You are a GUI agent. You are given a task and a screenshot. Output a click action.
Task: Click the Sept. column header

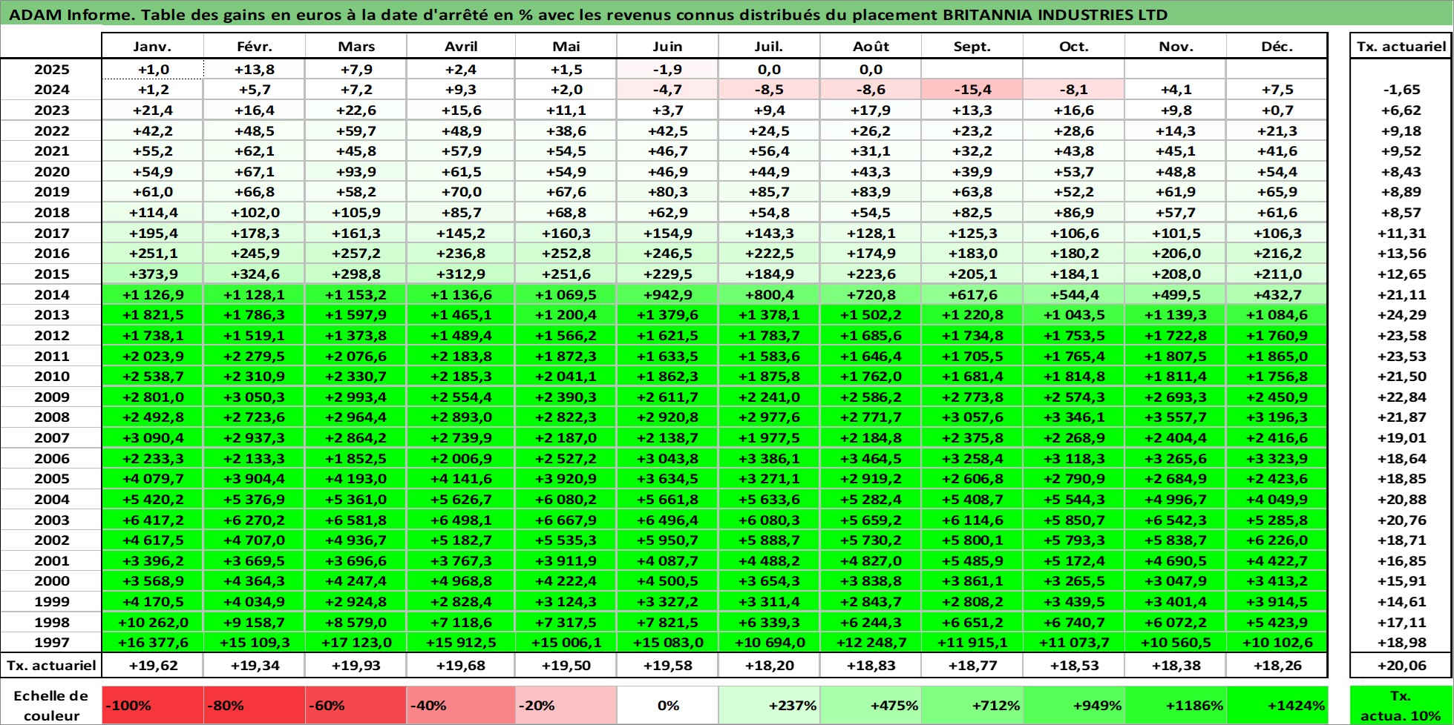pyautogui.click(x=972, y=46)
